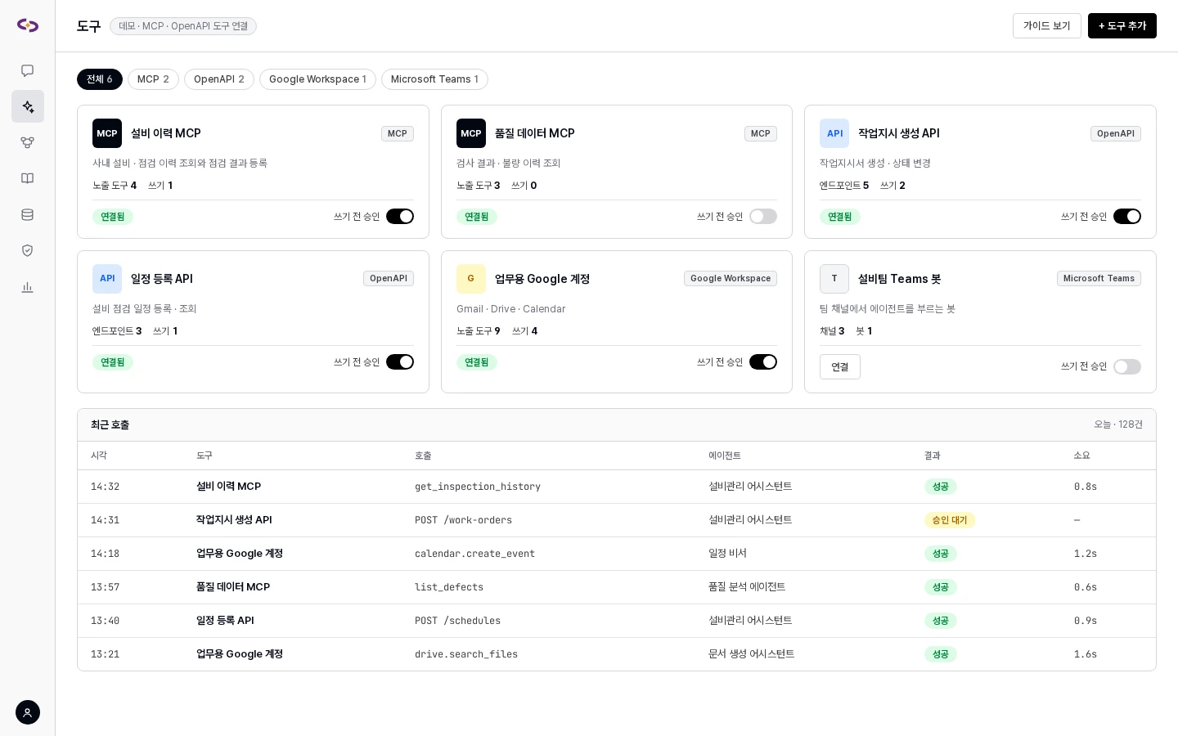Select the 전체 6 filter tab

tap(100, 79)
